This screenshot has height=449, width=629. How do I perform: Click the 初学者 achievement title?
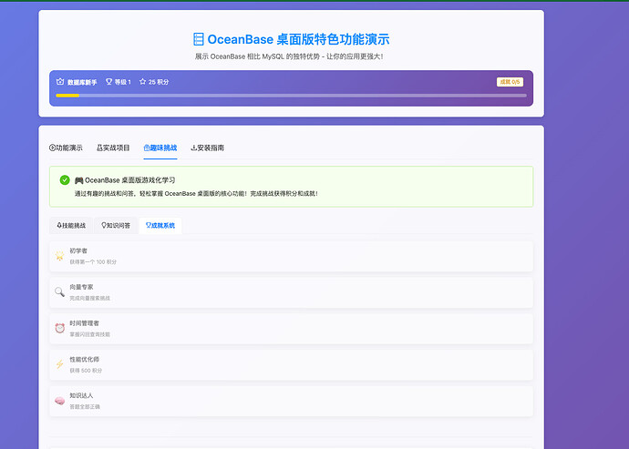point(78,250)
